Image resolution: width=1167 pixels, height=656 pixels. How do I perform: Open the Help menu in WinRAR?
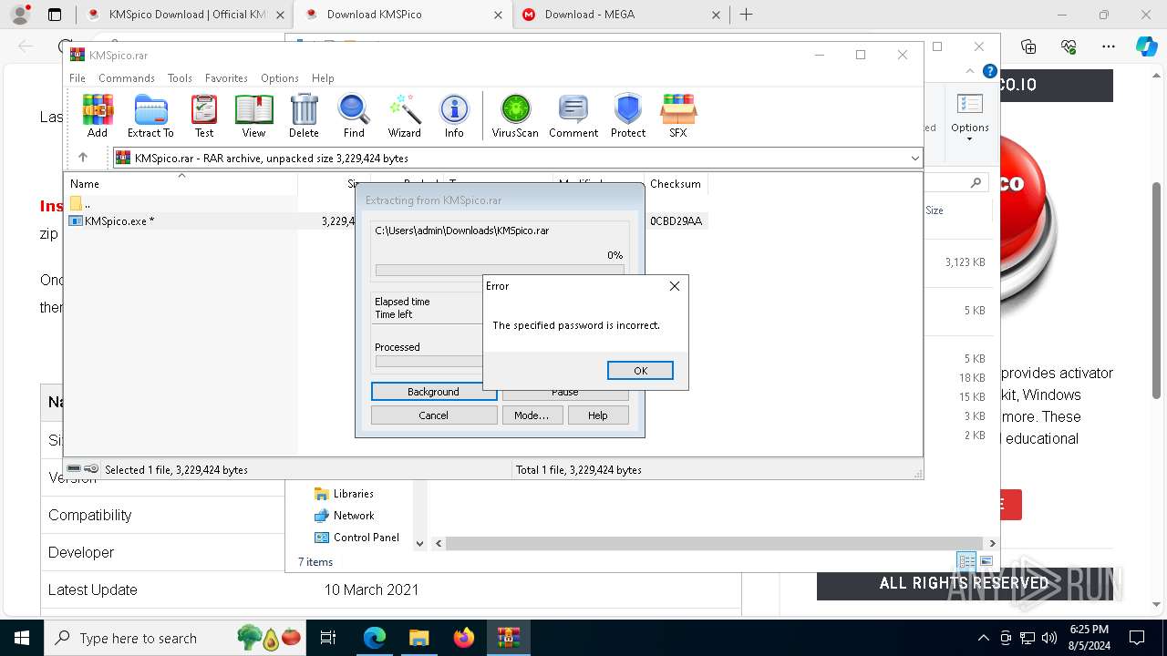(323, 78)
